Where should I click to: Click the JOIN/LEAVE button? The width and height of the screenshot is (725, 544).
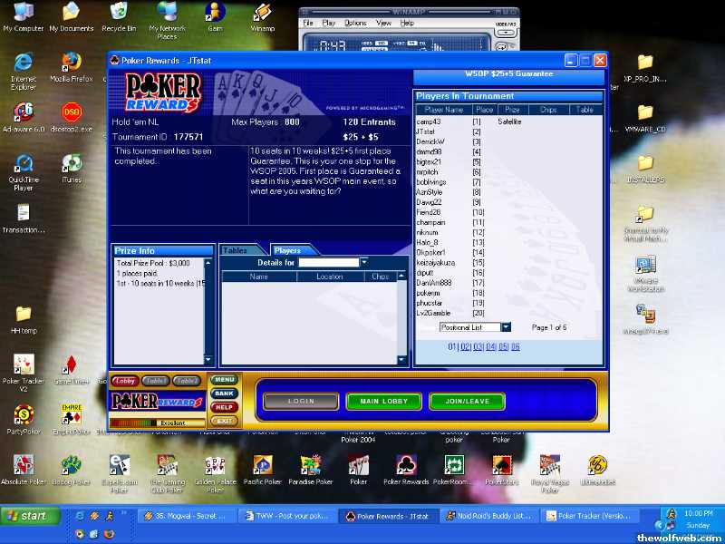point(467,401)
